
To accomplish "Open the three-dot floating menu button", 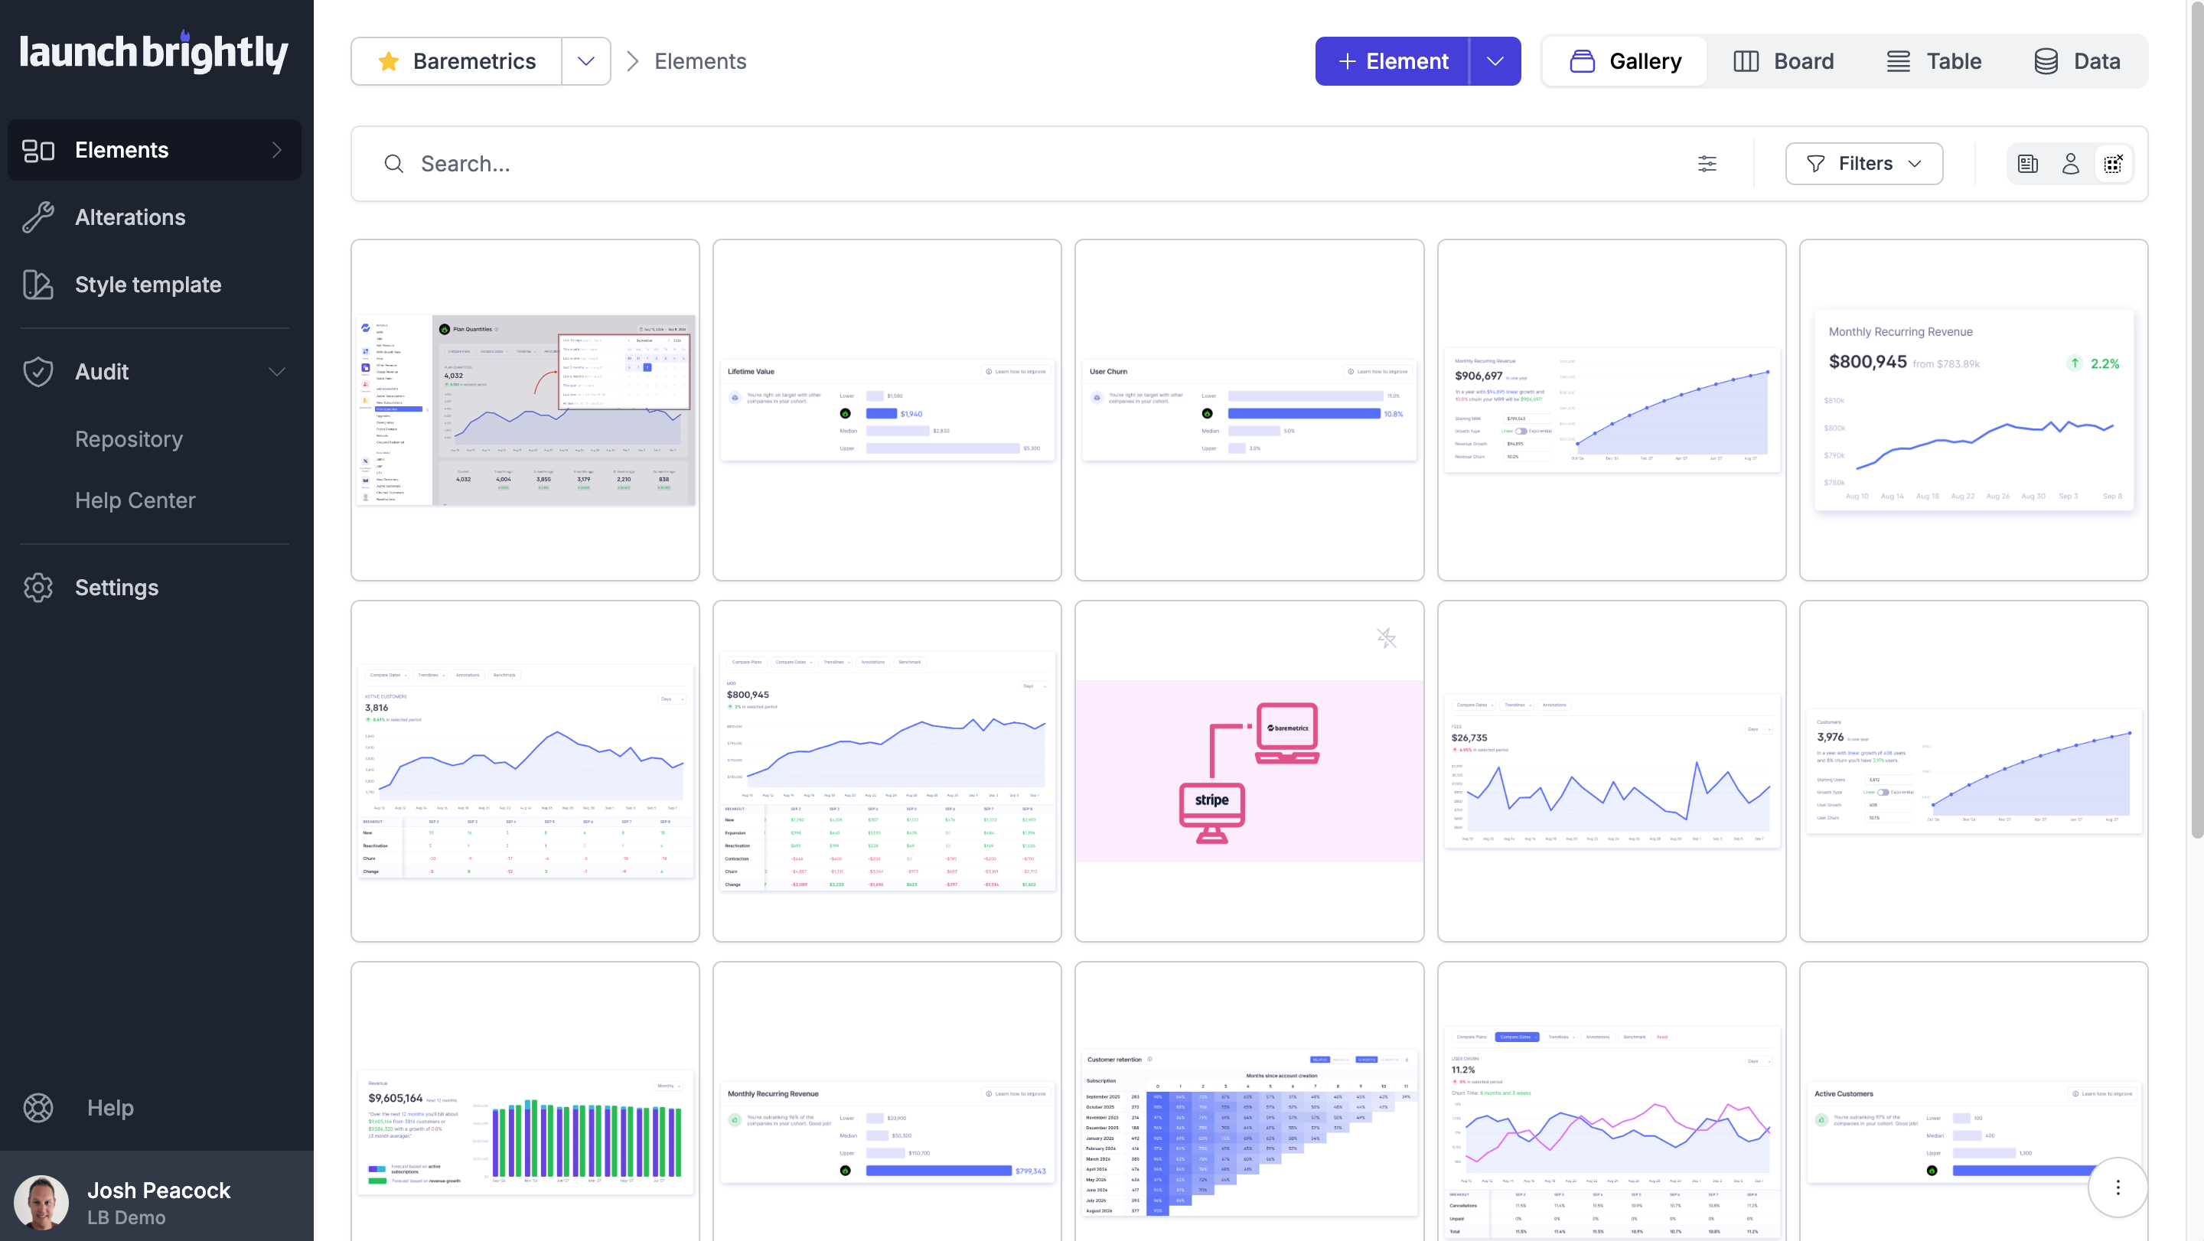I will tap(2118, 1187).
